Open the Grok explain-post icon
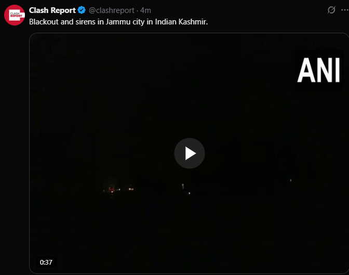Screen dimensions: 349x275 [x=331, y=10]
